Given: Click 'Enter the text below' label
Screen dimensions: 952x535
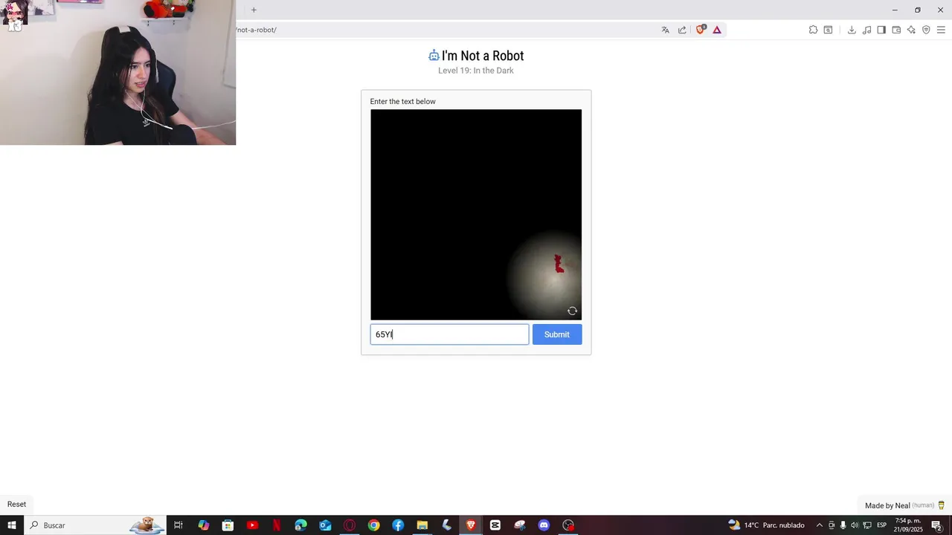Looking at the screenshot, I should coord(402,101).
